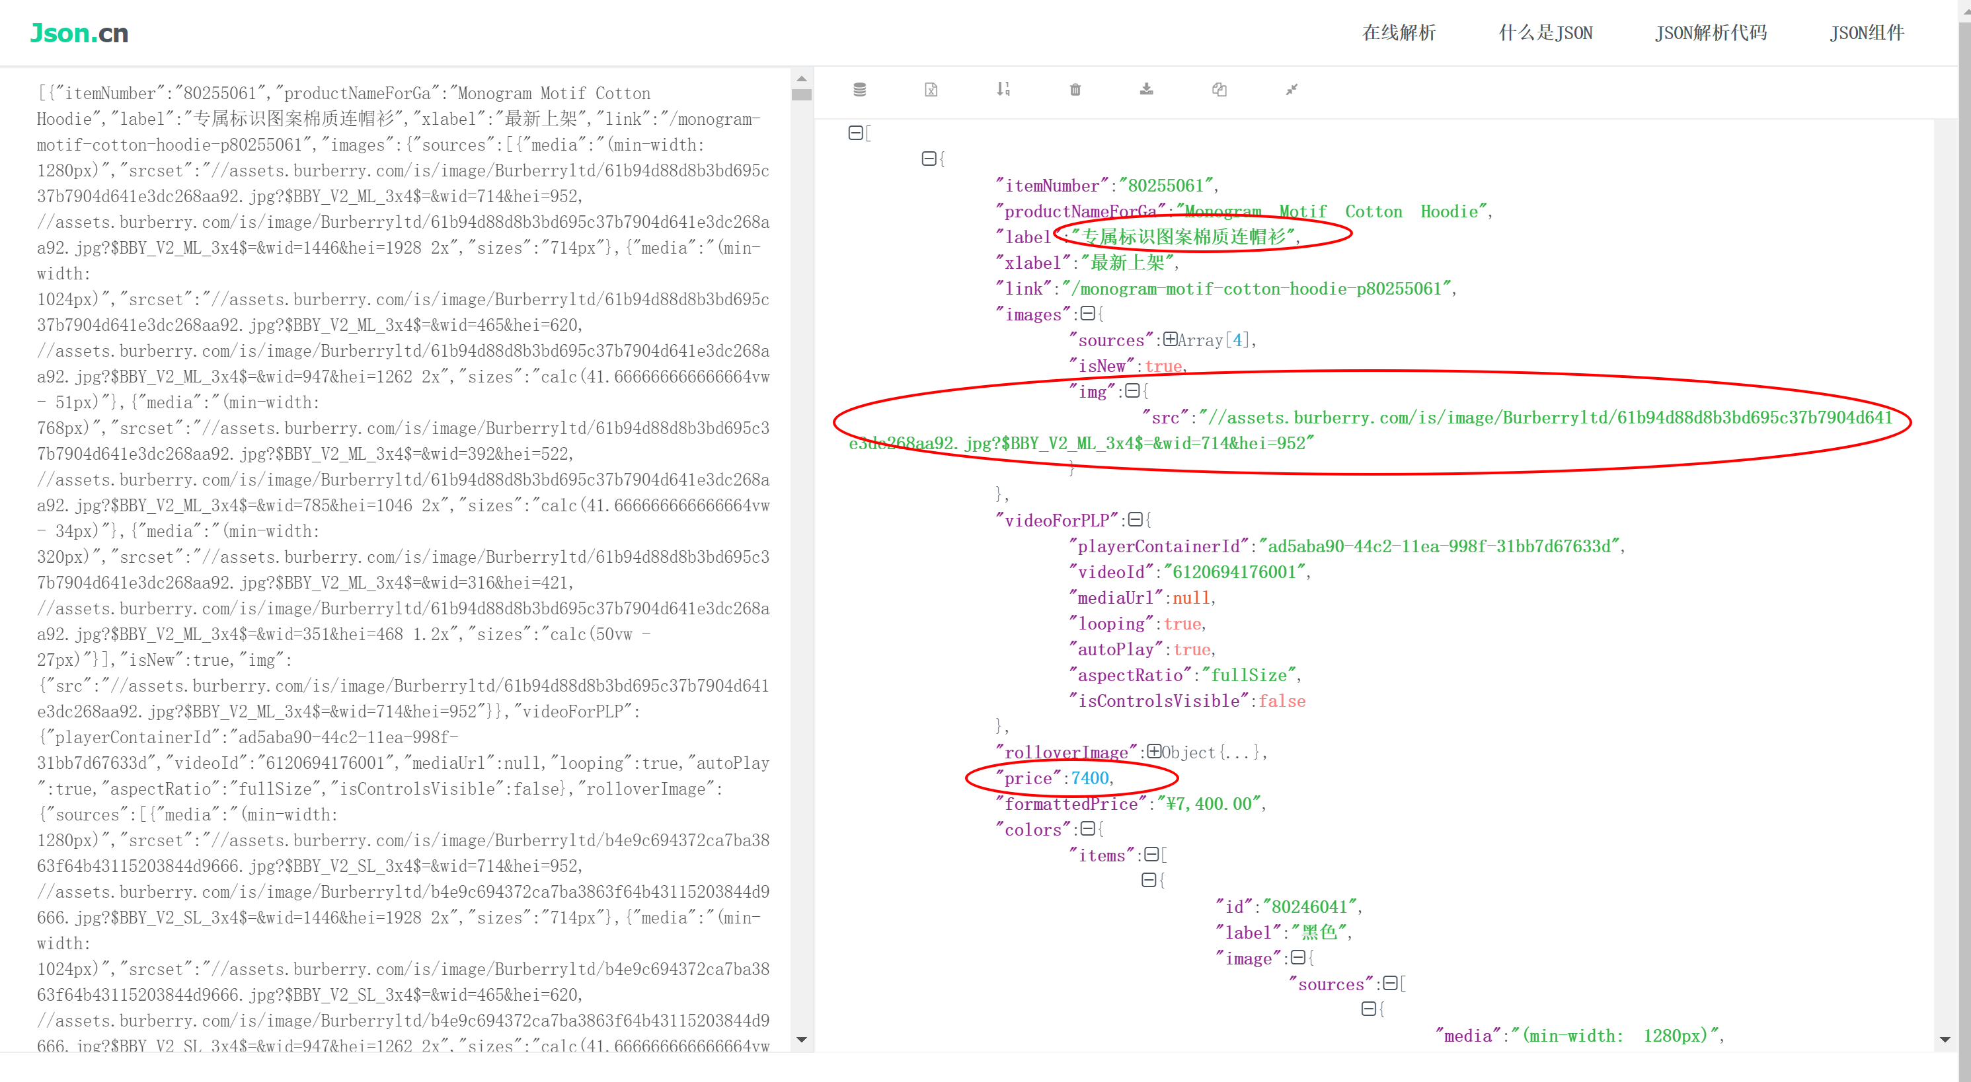Collapse the "images" object node

(x=1087, y=314)
